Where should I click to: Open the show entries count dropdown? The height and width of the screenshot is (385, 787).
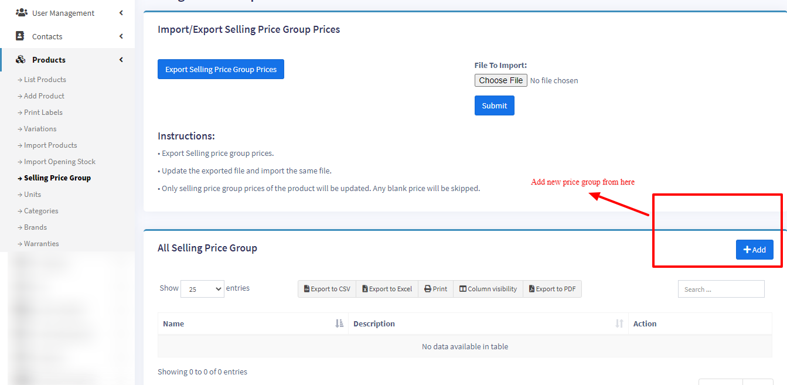[202, 289]
